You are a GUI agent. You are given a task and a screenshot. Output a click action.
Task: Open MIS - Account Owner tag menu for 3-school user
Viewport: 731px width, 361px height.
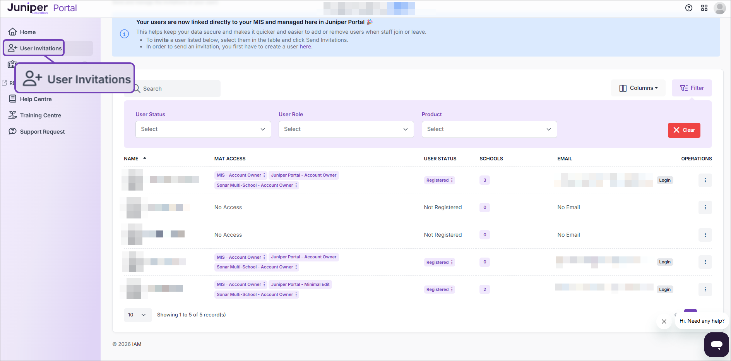(x=264, y=175)
